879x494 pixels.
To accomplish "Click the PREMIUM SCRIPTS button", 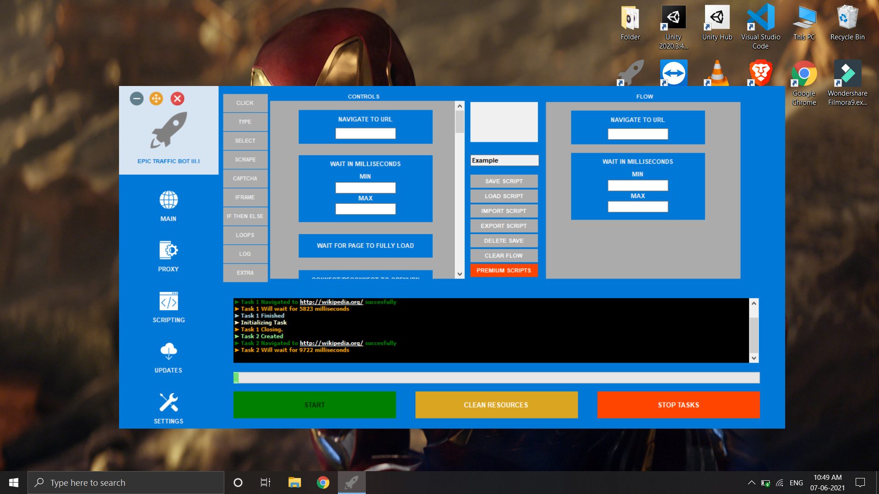I will [x=504, y=271].
